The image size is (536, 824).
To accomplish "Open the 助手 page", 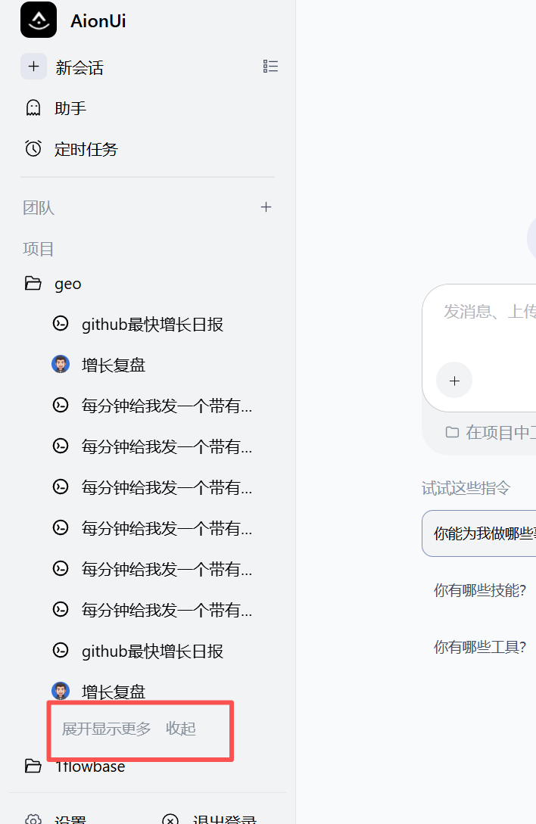I will click(70, 108).
